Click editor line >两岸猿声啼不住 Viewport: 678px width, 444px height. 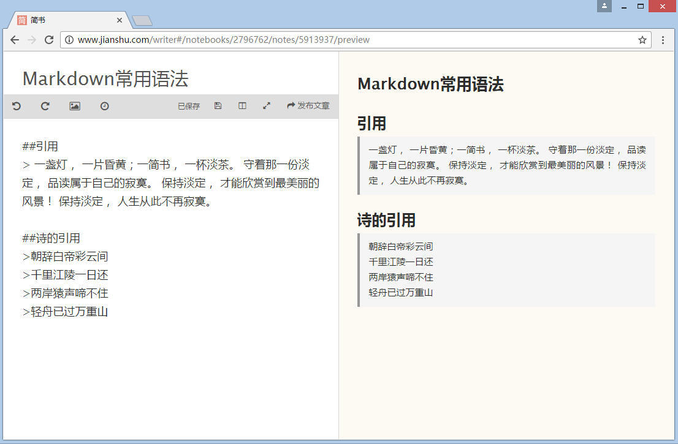(x=66, y=293)
